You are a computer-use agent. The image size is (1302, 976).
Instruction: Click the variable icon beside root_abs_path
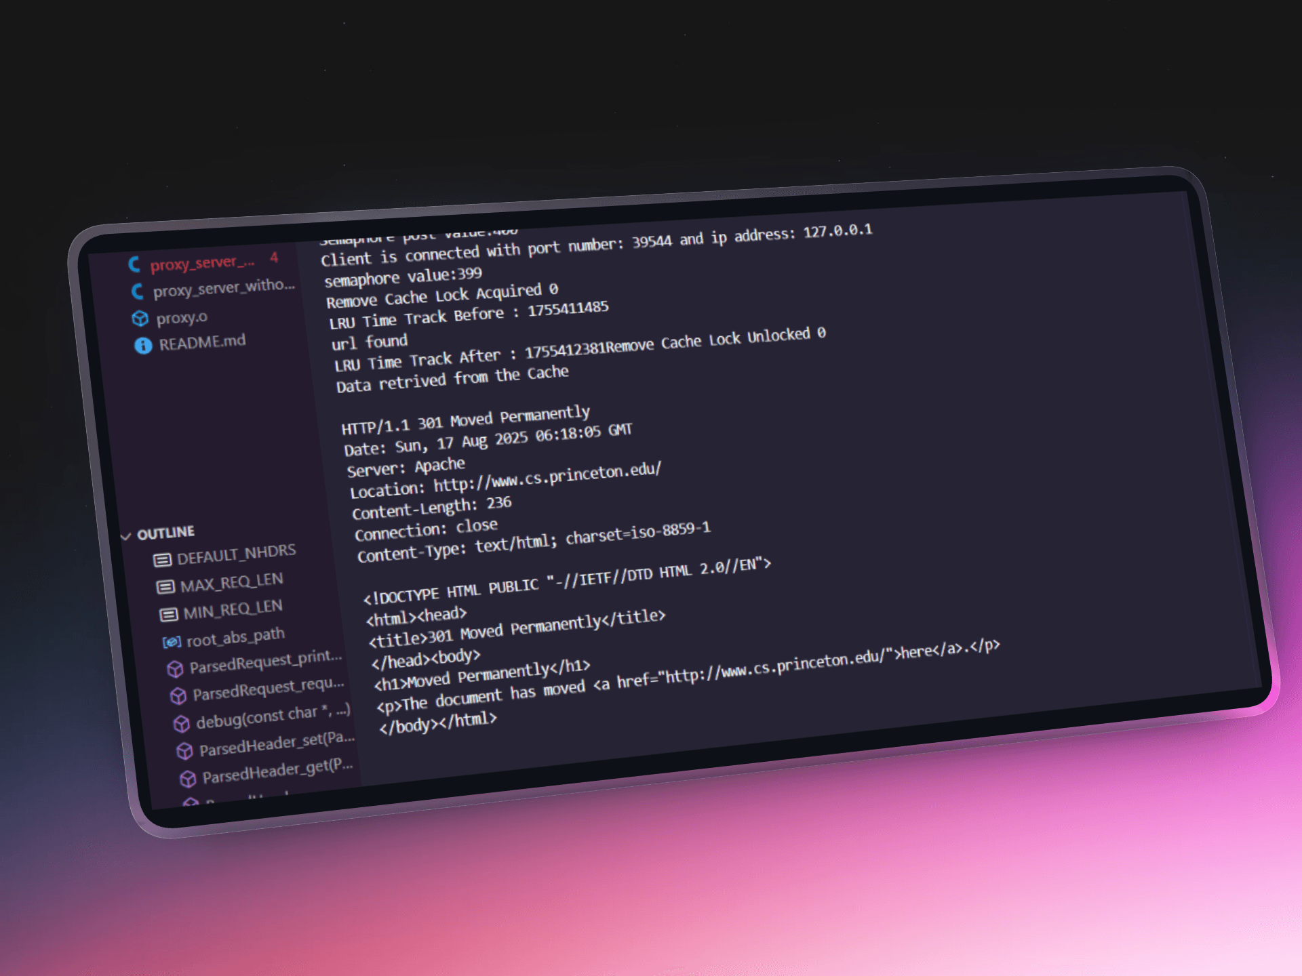click(x=172, y=642)
